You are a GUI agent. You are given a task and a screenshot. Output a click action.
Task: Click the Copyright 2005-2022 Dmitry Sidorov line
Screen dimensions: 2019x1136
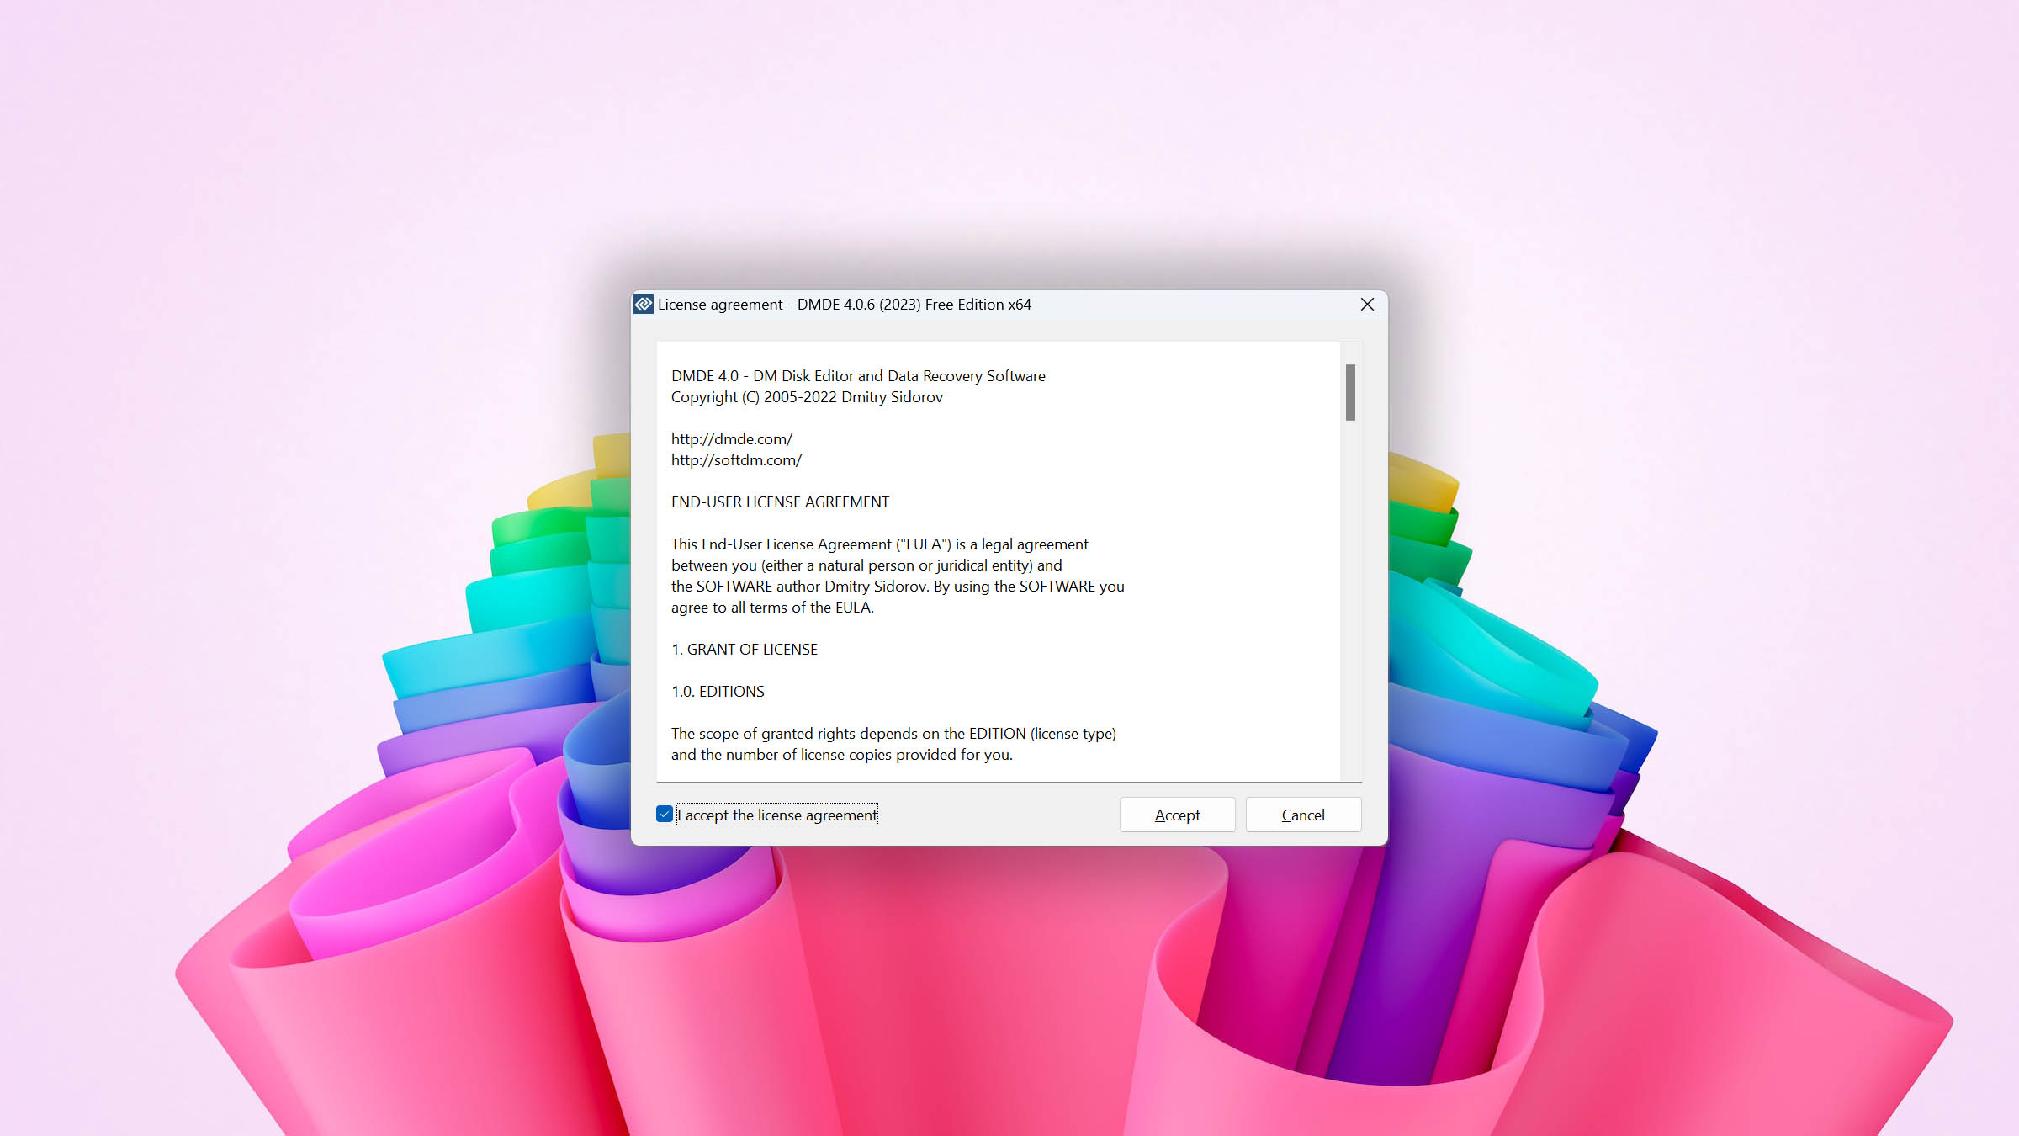coord(807,397)
